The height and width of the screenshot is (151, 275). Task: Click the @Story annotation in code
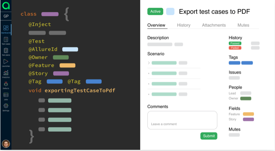[38, 74]
